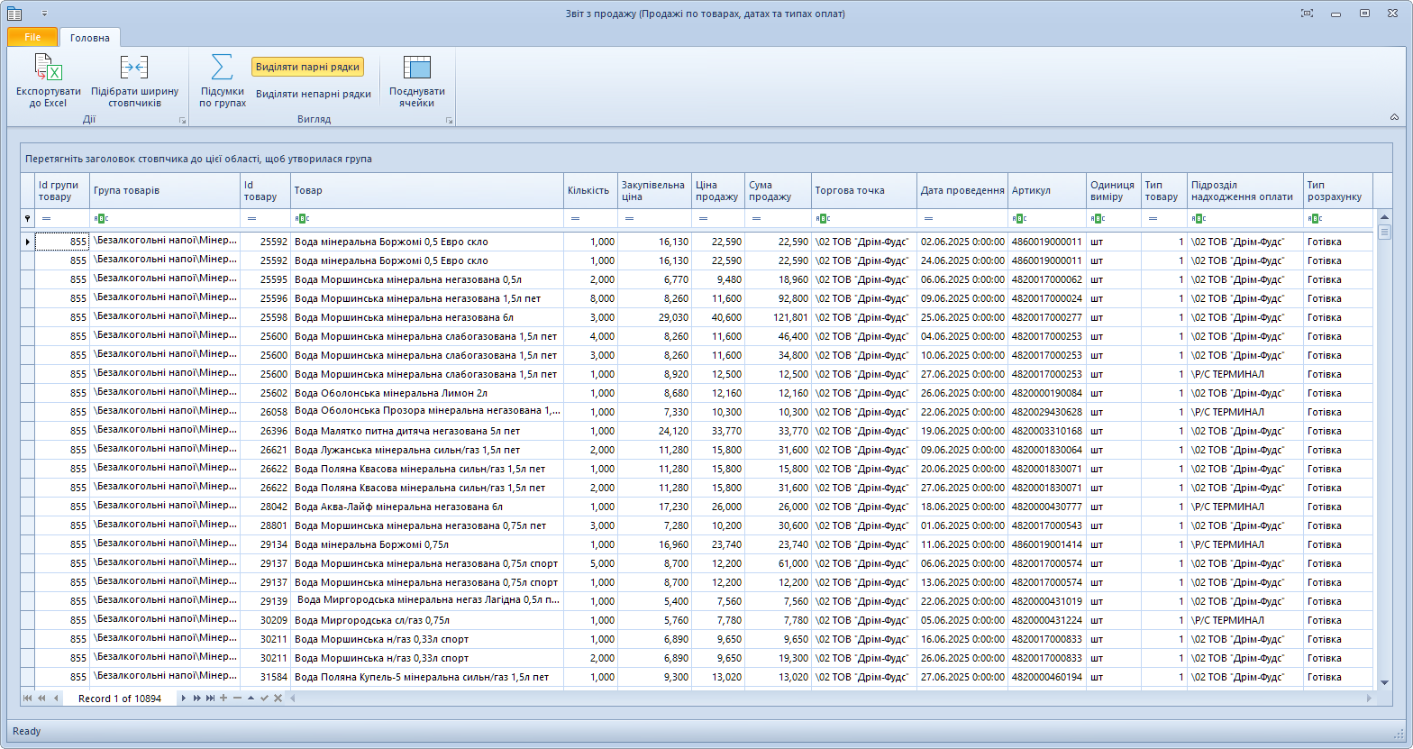
Task: Open filter condition for Товар column
Action: [x=302, y=219]
